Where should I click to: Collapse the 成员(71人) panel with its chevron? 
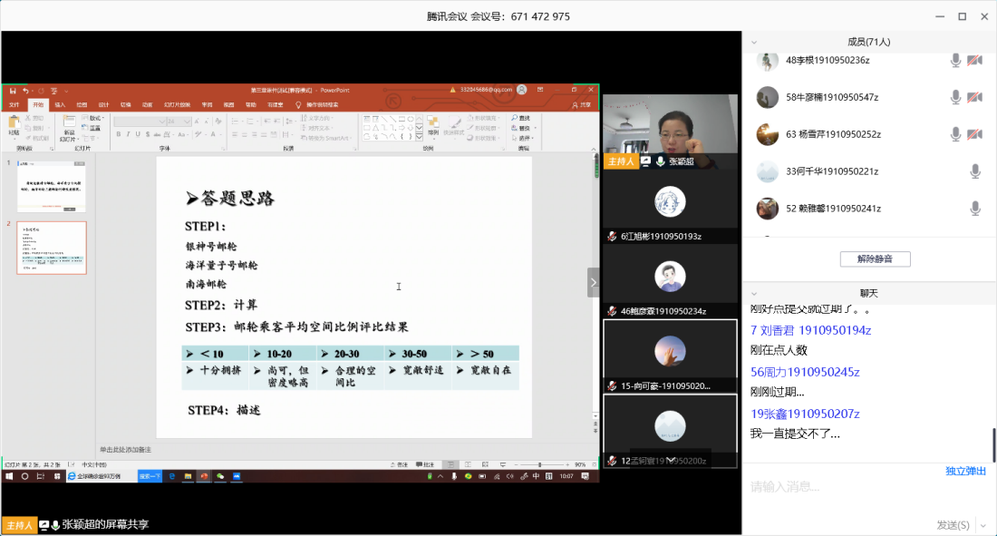coord(754,42)
